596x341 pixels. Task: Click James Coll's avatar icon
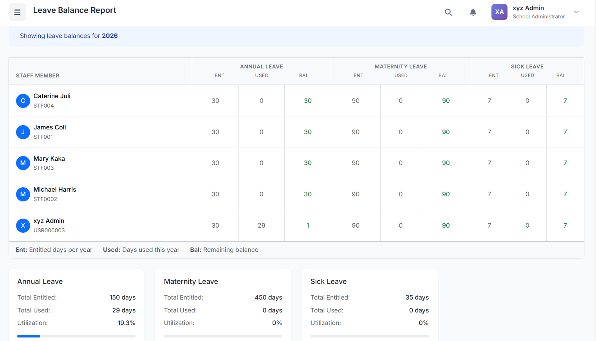coord(23,132)
